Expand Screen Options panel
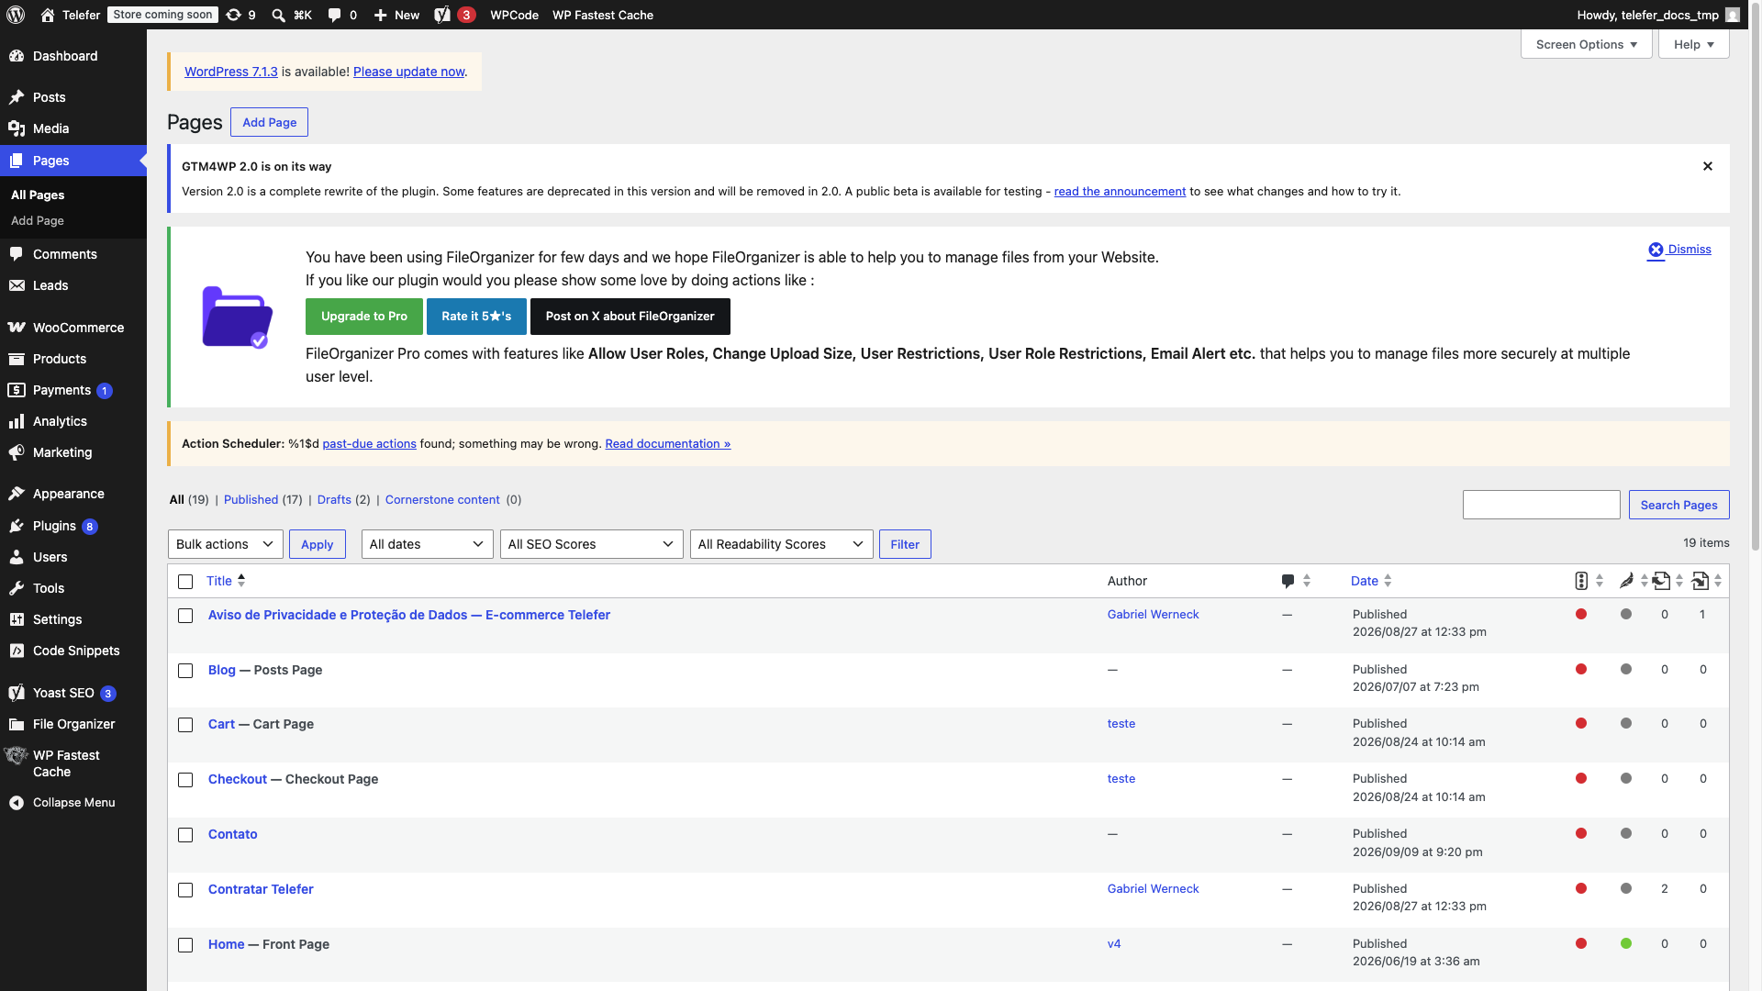The height and width of the screenshot is (991, 1762). pyautogui.click(x=1586, y=44)
